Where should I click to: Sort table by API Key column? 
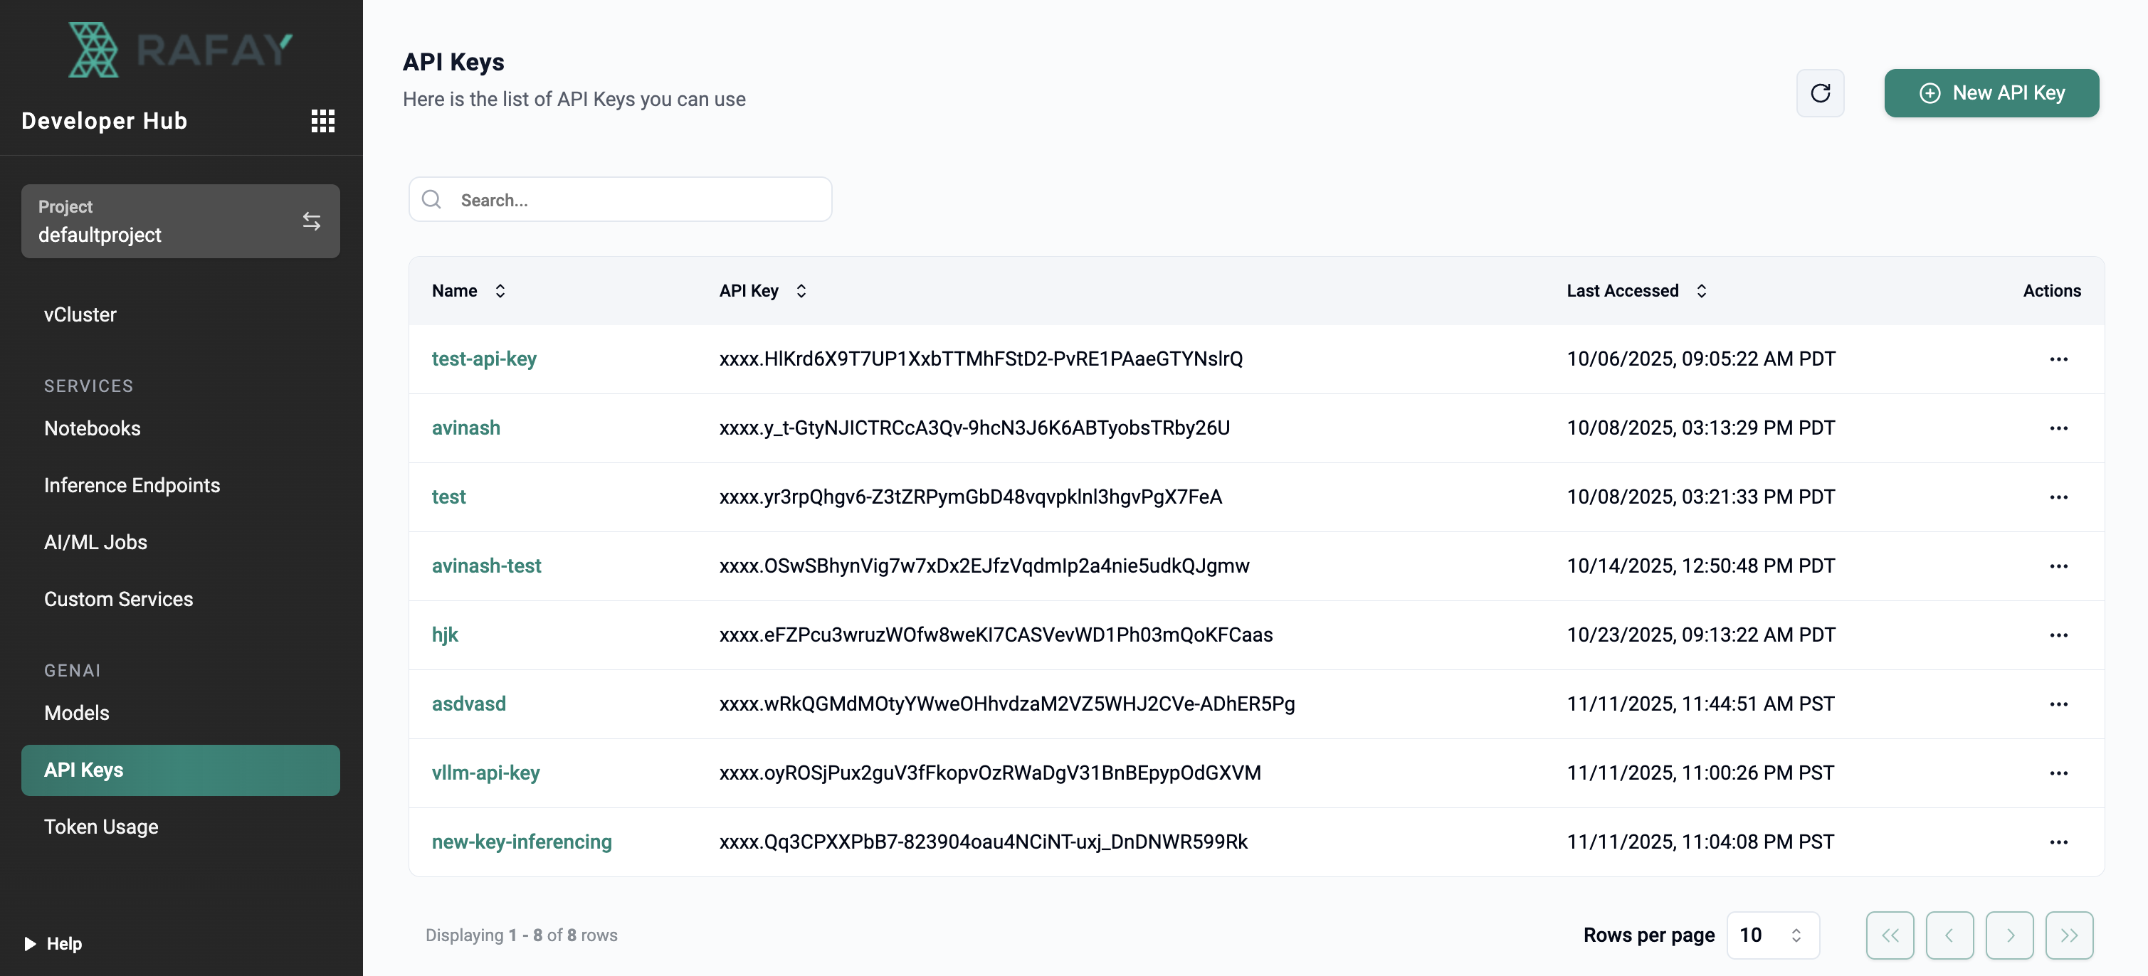(801, 291)
